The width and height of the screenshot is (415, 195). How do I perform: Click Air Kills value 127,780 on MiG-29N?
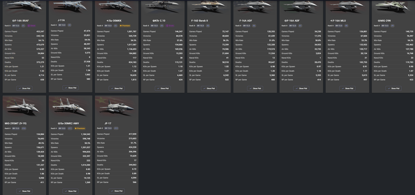(x=409, y=49)
